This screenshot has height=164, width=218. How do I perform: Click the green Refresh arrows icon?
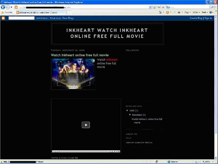[159, 7]
